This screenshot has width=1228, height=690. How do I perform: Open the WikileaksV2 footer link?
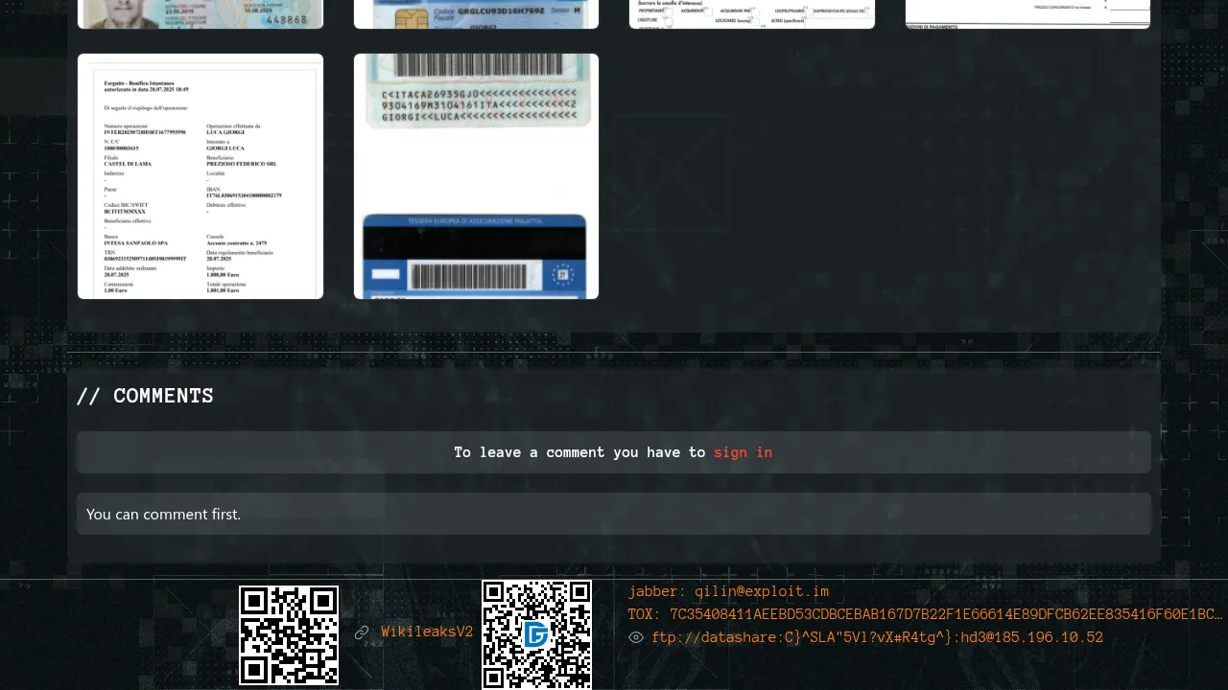[427, 632]
